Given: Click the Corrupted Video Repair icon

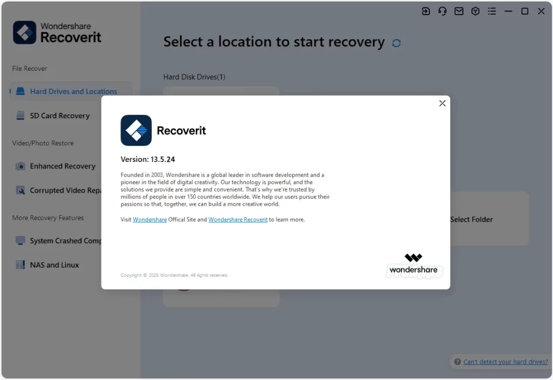Looking at the screenshot, I should point(21,191).
